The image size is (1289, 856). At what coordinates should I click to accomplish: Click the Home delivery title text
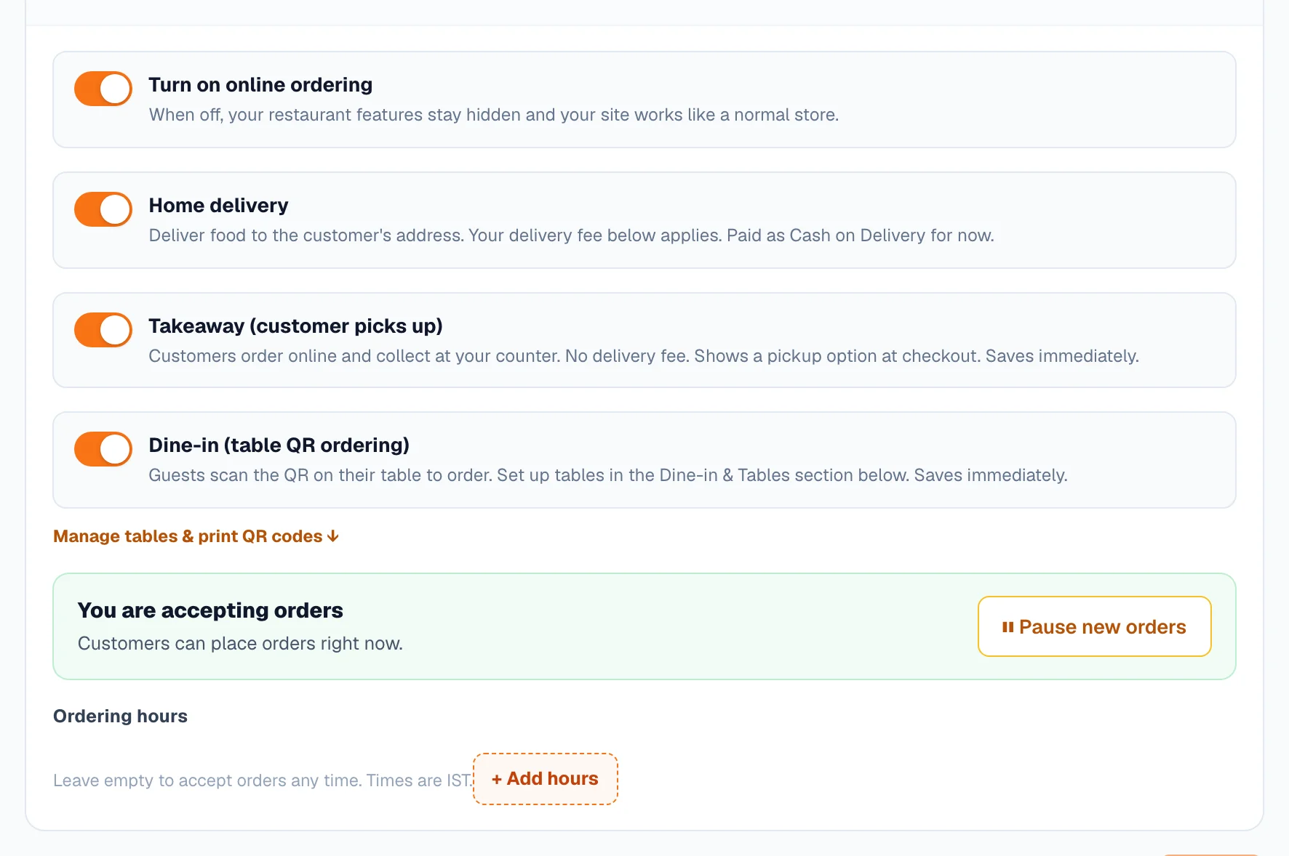tap(218, 206)
